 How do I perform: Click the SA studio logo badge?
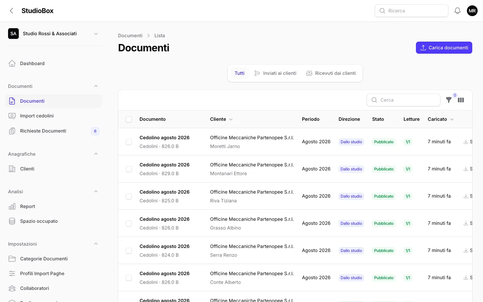13,34
